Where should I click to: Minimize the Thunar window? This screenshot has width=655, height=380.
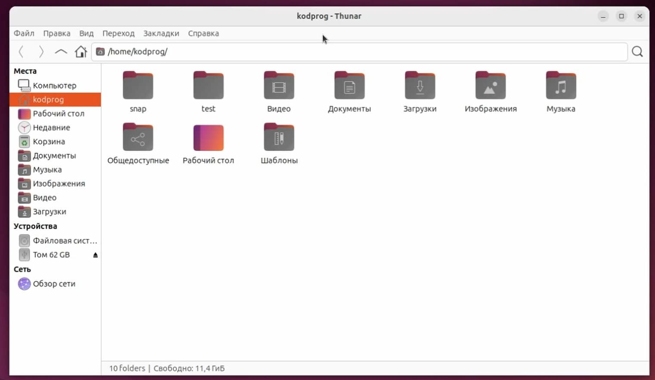(x=603, y=16)
